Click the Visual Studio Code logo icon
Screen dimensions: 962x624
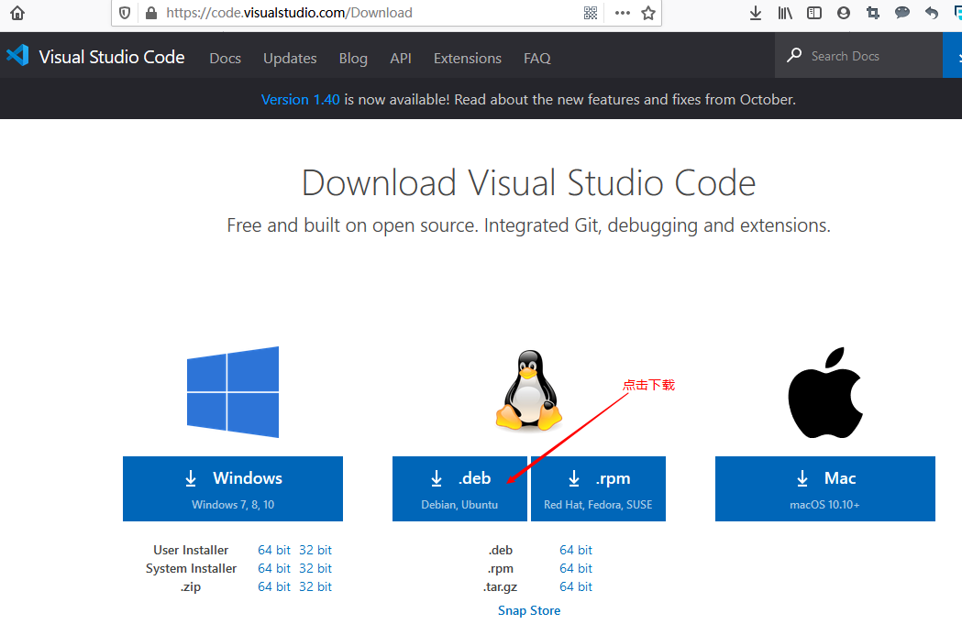pyautogui.click(x=17, y=56)
